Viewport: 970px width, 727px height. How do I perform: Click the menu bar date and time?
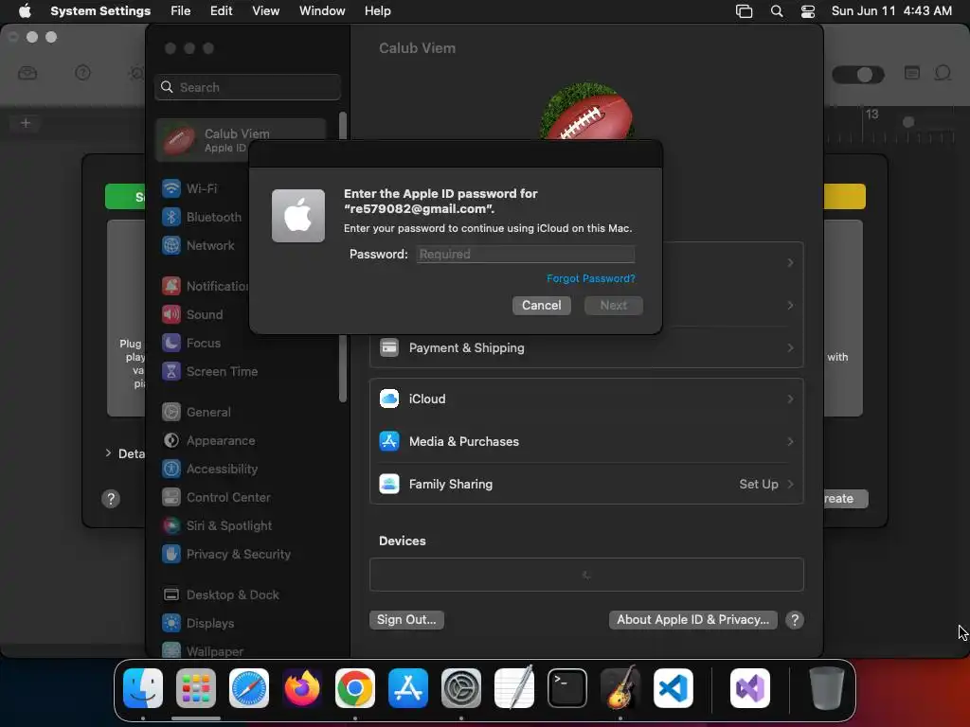click(891, 11)
